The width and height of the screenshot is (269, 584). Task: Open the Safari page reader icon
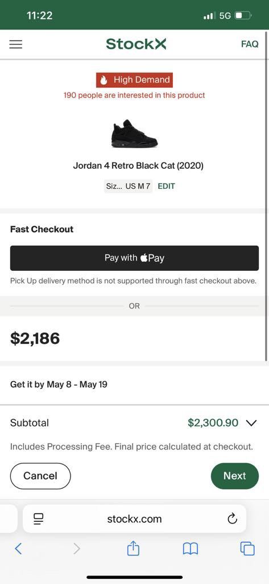(x=39, y=519)
